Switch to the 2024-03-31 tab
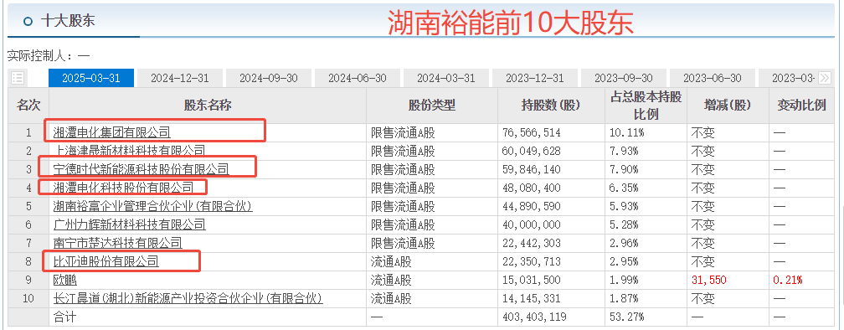This screenshot has height=330, width=844. [446, 78]
